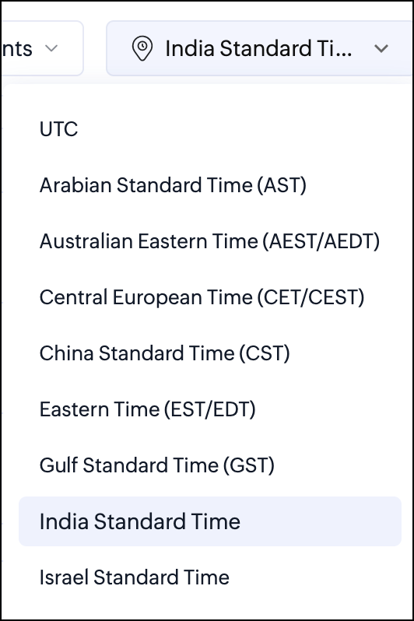414x621 pixels.
Task: Choose China Standard Time (CST)
Action: pyautogui.click(x=210, y=353)
